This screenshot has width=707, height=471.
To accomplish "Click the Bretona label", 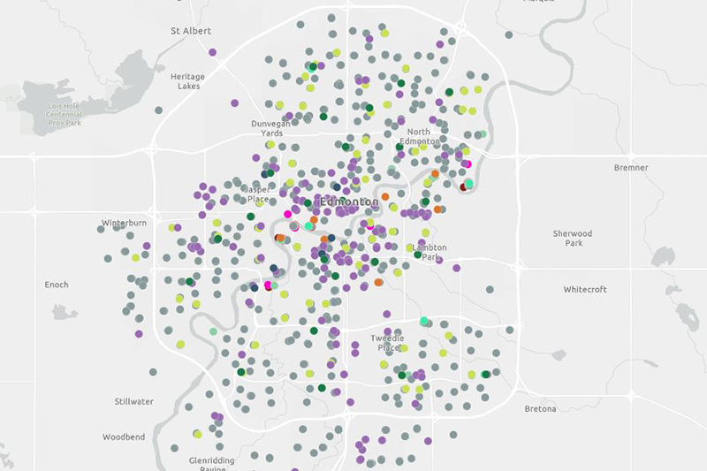I will pyautogui.click(x=540, y=409).
